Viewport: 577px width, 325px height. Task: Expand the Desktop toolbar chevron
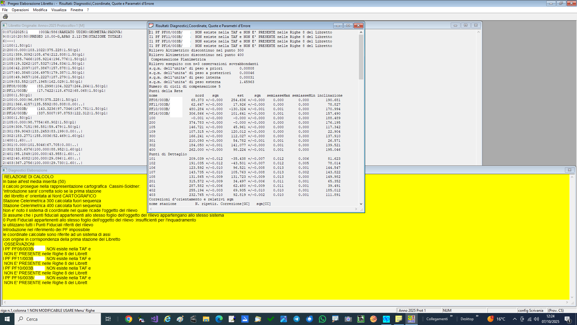point(477,316)
